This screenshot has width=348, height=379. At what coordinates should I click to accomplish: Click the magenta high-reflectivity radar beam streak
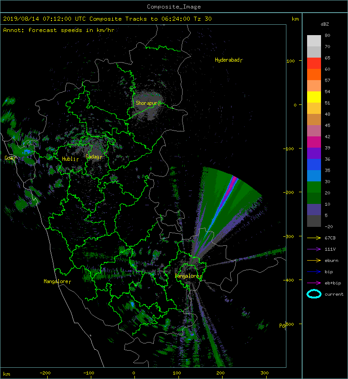click(x=228, y=190)
